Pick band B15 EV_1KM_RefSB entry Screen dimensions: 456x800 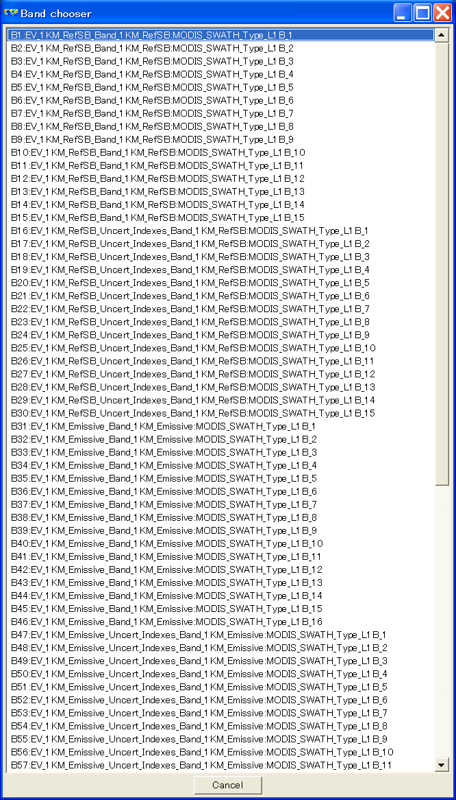[x=221, y=218]
